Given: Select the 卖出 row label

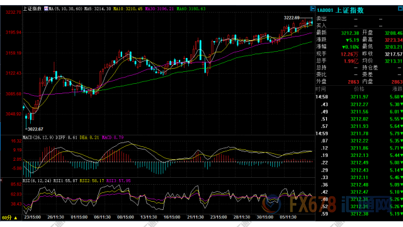Looking at the screenshot, I should click(321, 19).
